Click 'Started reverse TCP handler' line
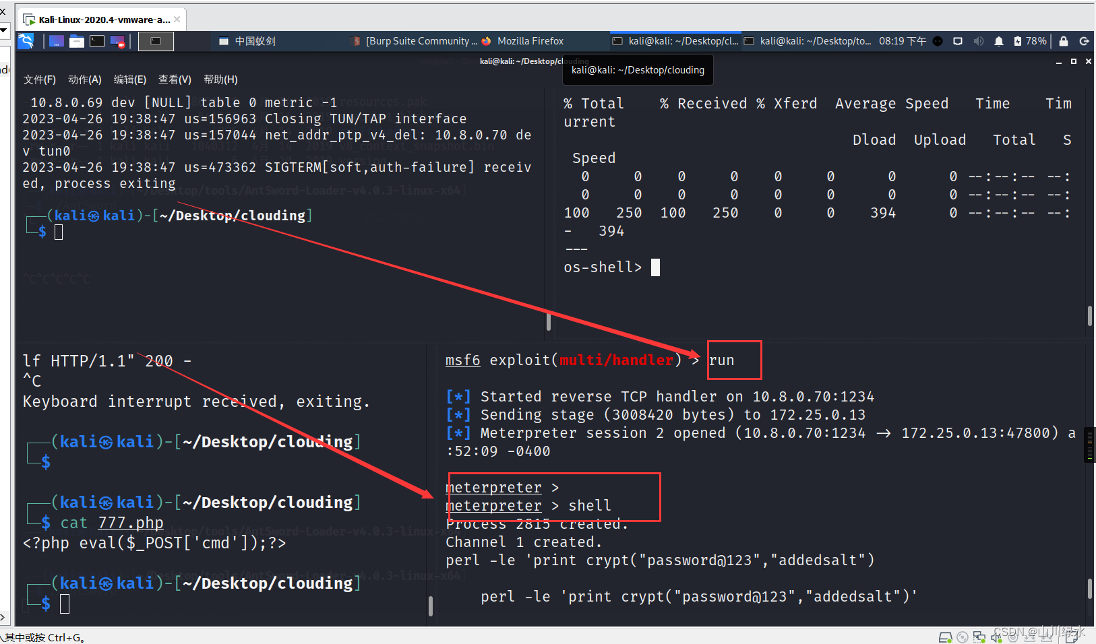The image size is (1096, 644). (660, 397)
